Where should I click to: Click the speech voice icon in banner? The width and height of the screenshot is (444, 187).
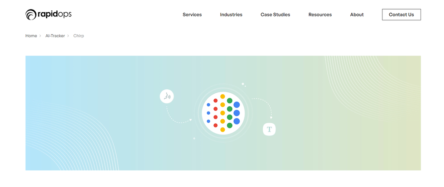point(167,97)
